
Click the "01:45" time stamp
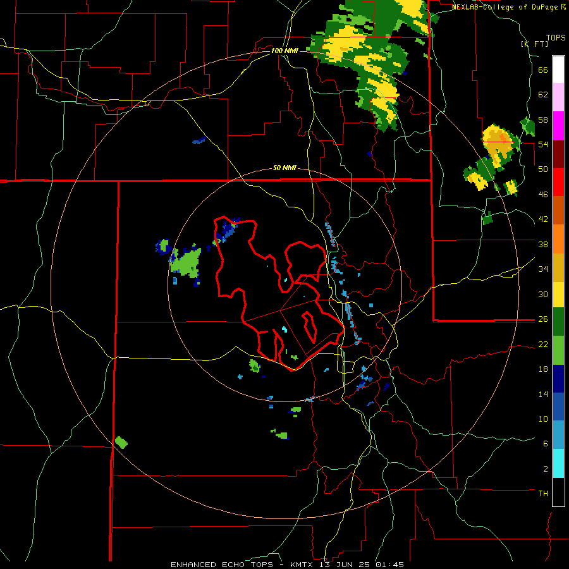390,565
